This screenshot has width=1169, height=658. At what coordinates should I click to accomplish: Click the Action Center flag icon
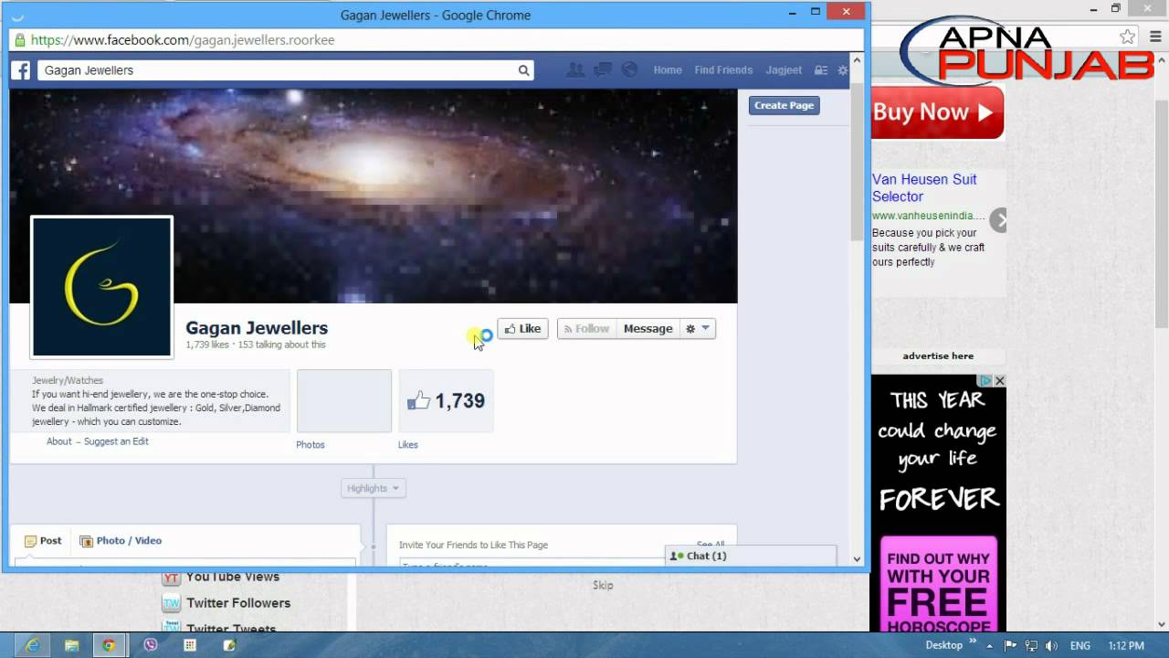point(1009,645)
